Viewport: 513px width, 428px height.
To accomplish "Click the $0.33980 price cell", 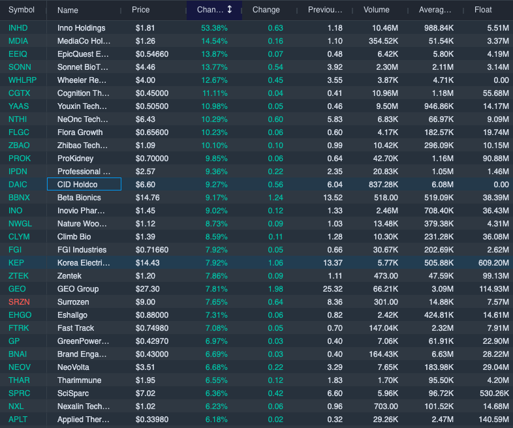I will click(152, 420).
